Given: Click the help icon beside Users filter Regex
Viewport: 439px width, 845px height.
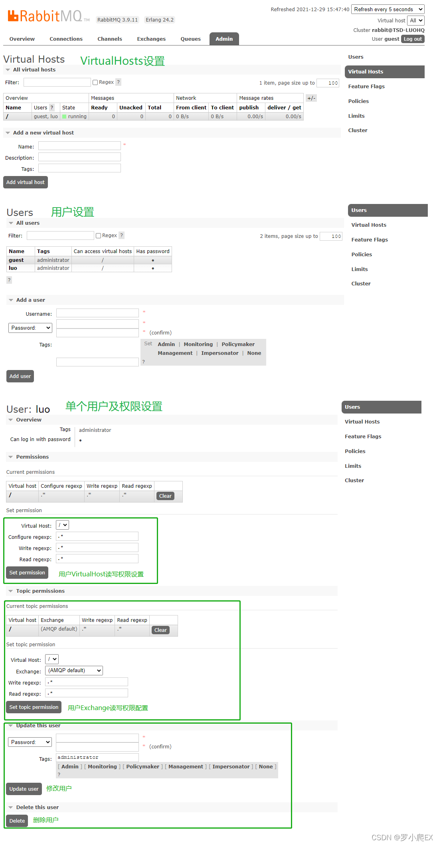Looking at the screenshot, I should pos(122,235).
